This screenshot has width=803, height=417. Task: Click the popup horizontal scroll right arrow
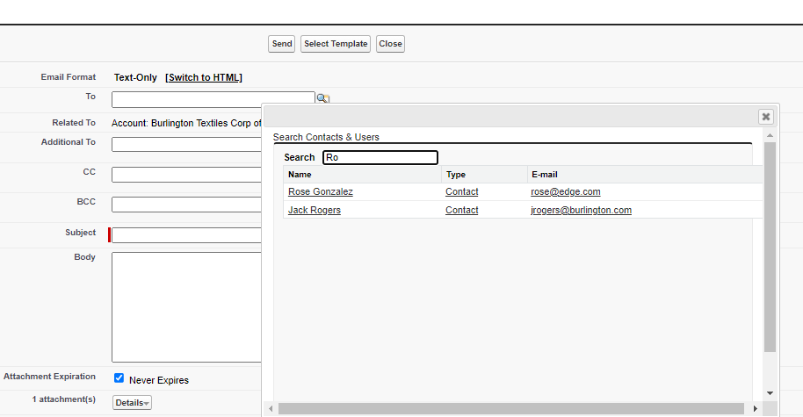[x=756, y=408]
